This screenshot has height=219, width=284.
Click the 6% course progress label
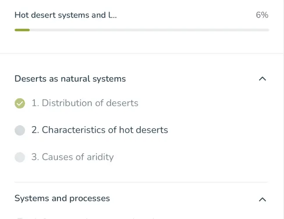(x=262, y=15)
